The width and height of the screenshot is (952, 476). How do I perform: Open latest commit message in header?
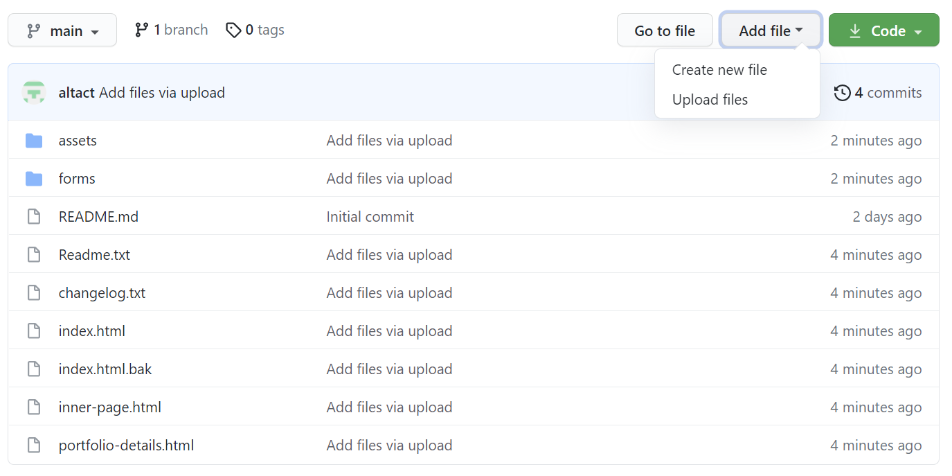tap(162, 92)
